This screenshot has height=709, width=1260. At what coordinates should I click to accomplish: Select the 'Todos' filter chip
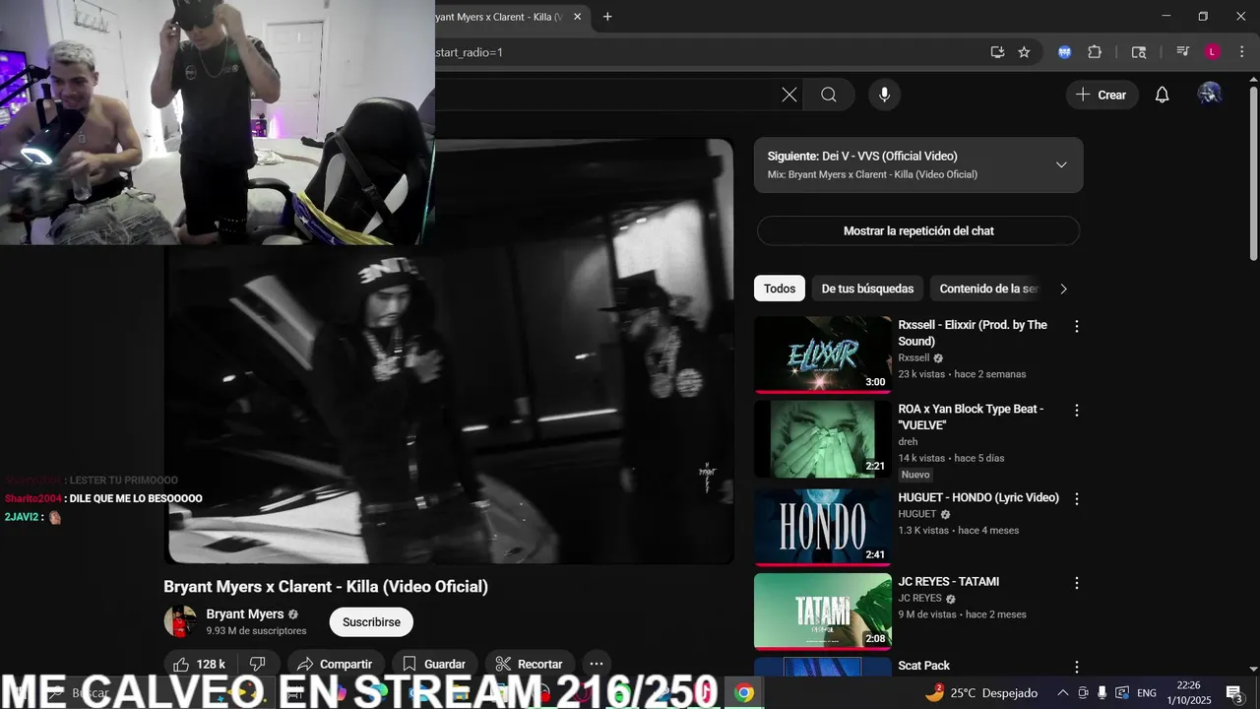780,289
